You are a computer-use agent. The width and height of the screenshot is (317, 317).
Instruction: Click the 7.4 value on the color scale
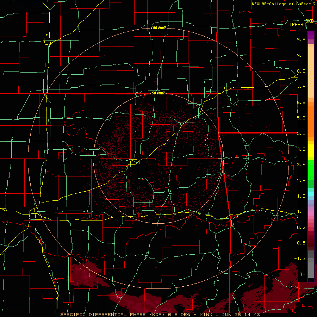click(301, 87)
